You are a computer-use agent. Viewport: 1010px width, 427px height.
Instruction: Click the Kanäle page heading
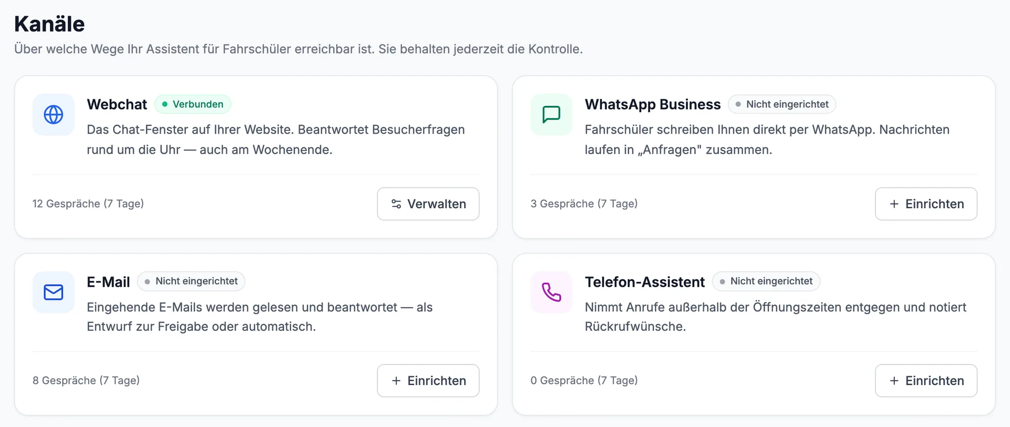(49, 24)
